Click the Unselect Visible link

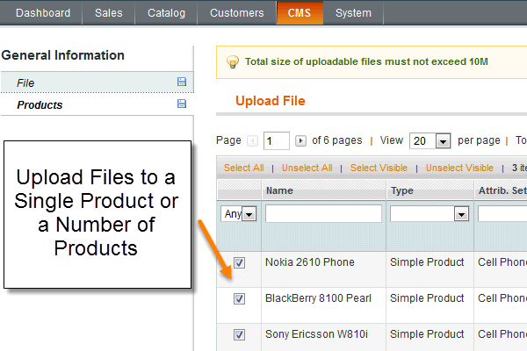(459, 168)
